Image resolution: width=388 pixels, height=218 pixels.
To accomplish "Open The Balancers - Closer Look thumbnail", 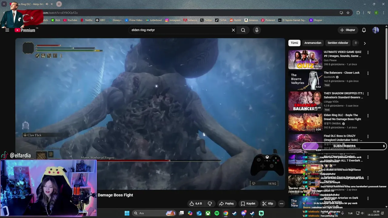I will [x=305, y=80].
